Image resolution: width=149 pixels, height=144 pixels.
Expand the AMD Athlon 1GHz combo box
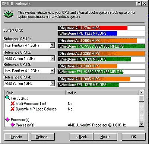coord(53,83)
